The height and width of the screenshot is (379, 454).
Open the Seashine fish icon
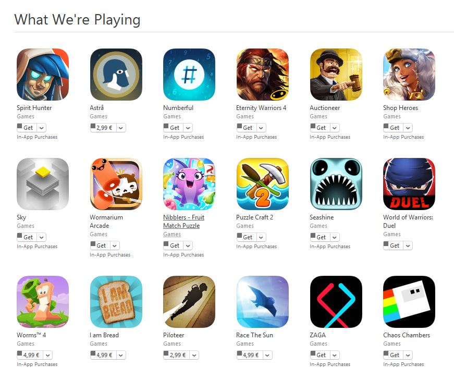coord(336,184)
